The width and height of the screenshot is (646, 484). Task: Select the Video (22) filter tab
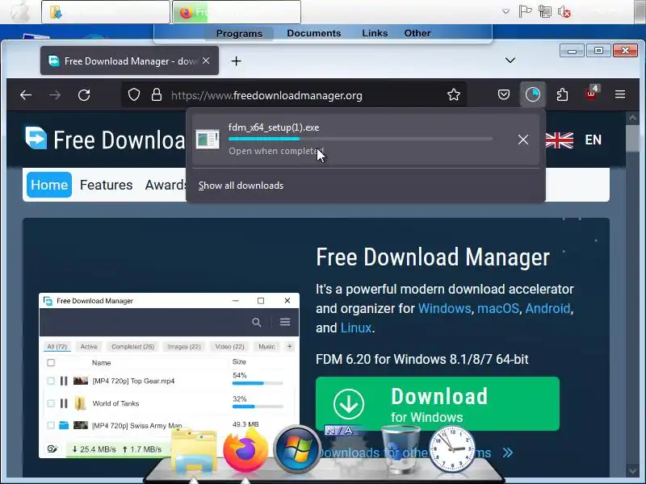[x=229, y=347]
